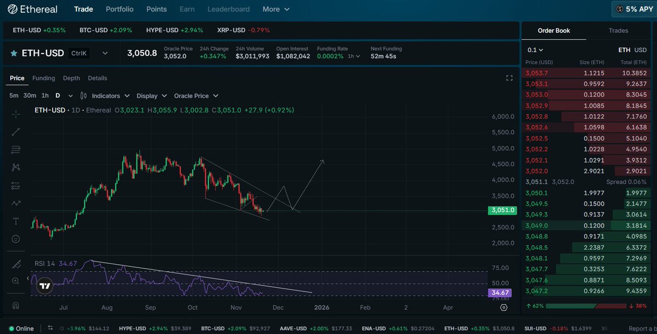Open the emoji icons tool

16,239
